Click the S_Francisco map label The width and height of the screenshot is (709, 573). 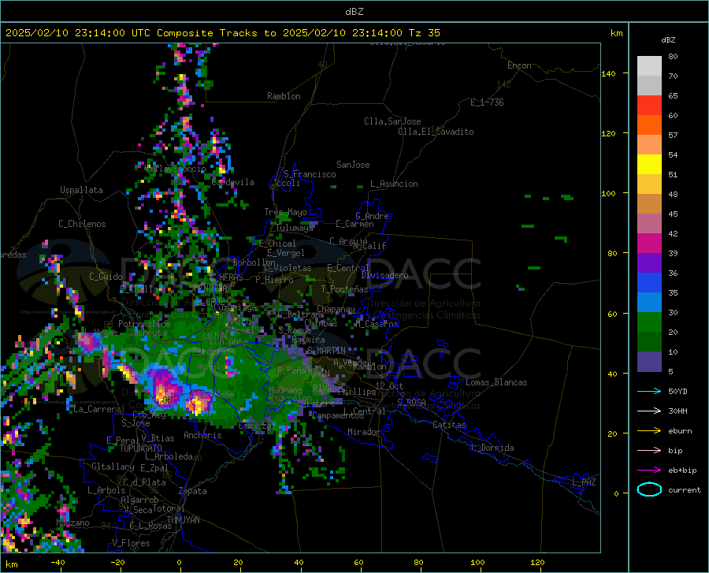click(x=310, y=174)
